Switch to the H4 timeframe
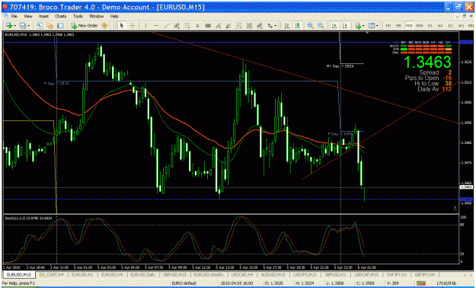The width and height of the screenshot is (476, 288). (x=440, y=26)
